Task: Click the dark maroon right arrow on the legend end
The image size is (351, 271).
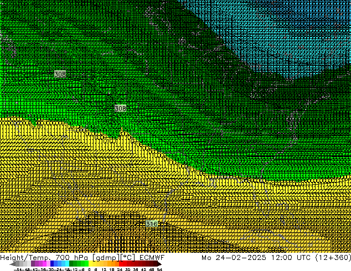Action: coord(159,264)
